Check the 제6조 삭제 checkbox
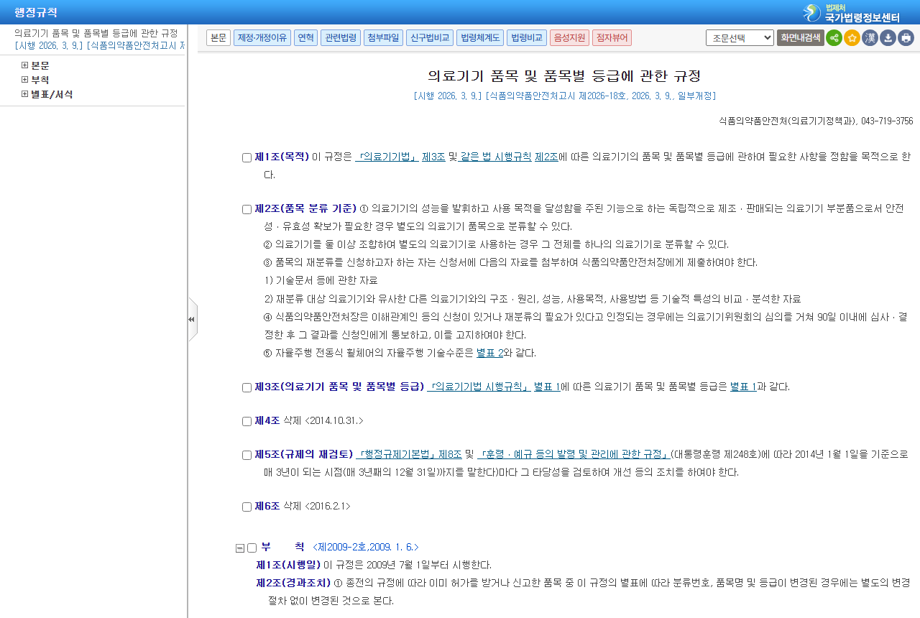The height and width of the screenshot is (618, 920). tap(247, 507)
